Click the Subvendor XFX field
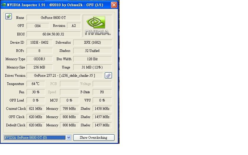 click(x=92, y=43)
